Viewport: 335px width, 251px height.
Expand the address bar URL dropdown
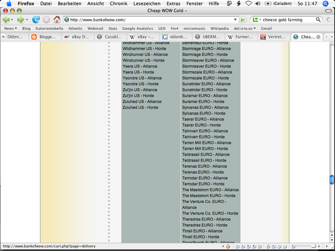(x=235, y=20)
